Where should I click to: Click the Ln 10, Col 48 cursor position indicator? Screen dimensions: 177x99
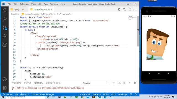point(84,94)
